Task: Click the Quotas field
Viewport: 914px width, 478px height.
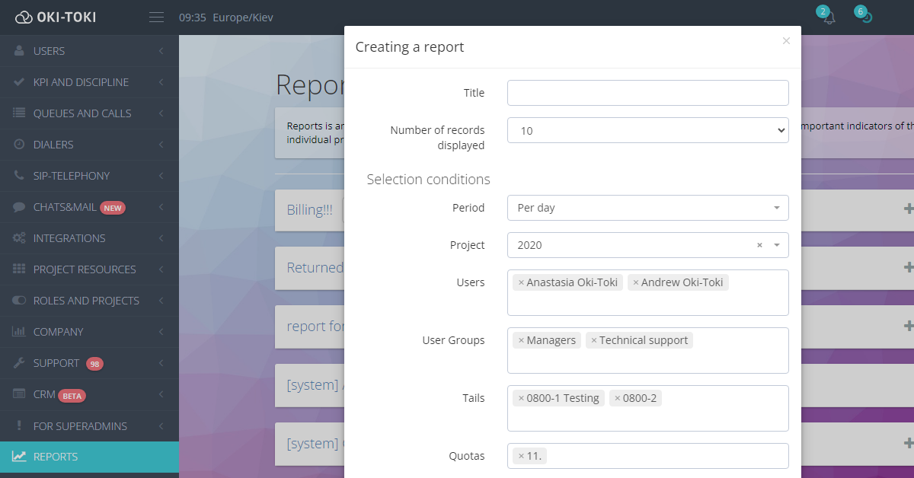Action: tap(663, 456)
